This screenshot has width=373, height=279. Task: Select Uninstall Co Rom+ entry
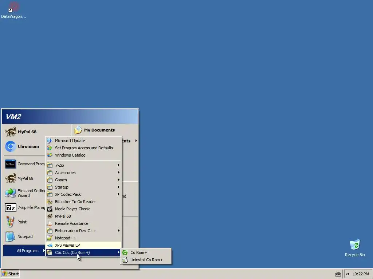click(146, 260)
